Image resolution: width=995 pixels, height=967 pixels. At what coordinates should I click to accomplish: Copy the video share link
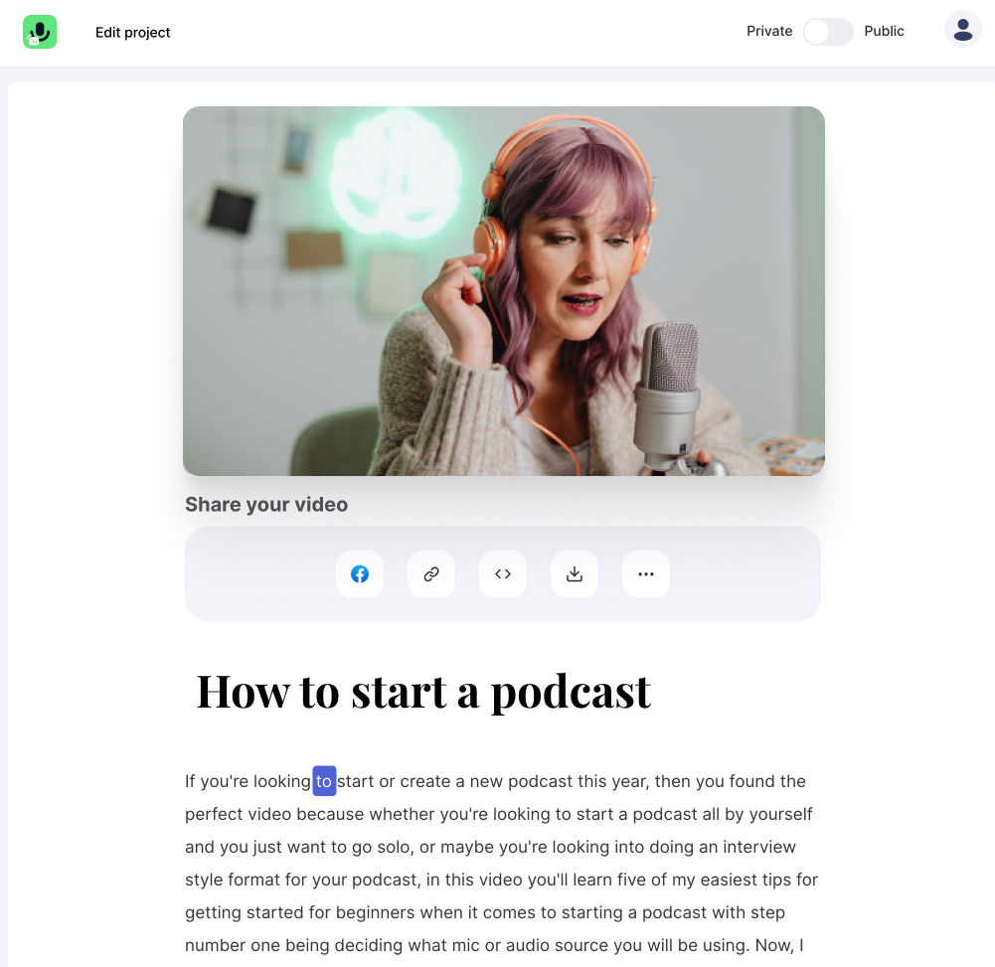[x=431, y=574]
